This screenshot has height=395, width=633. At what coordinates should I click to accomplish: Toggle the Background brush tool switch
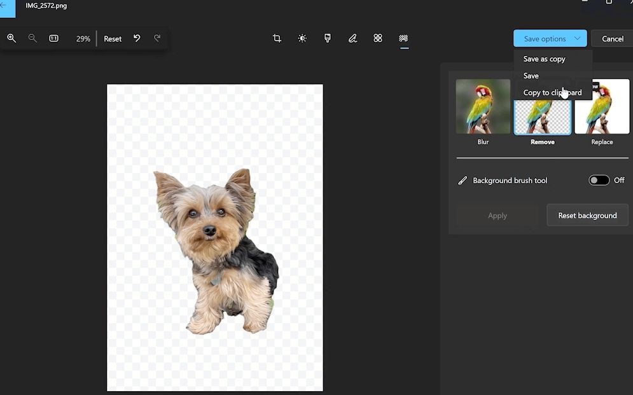(x=599, y=181)
